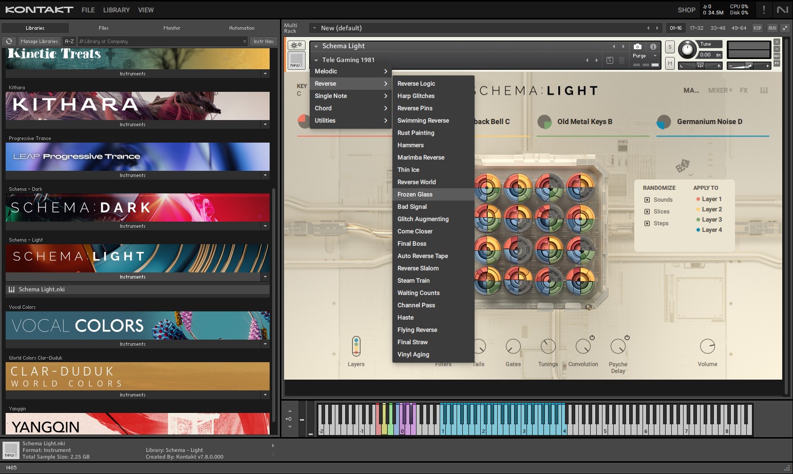Expand the chevron under the dice icon
Image resolution: width=793 pixels, height=474 pixels.
691,175
